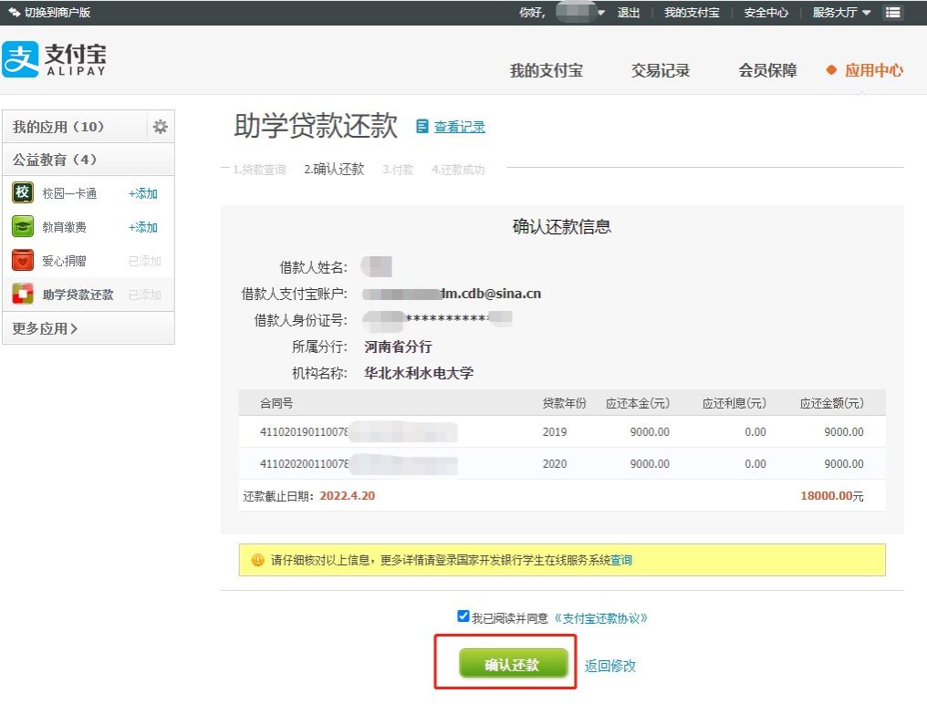
Task: Click step 1.贷款查询 in the progress bar
Action: tap(259, 170)
